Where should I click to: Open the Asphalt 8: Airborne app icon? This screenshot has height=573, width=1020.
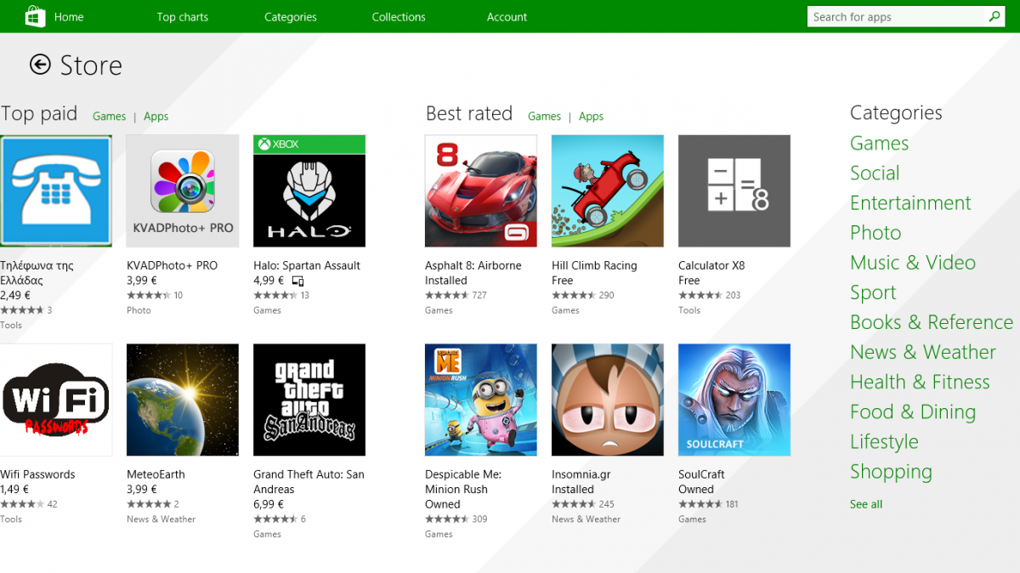[x=481, y=191]
